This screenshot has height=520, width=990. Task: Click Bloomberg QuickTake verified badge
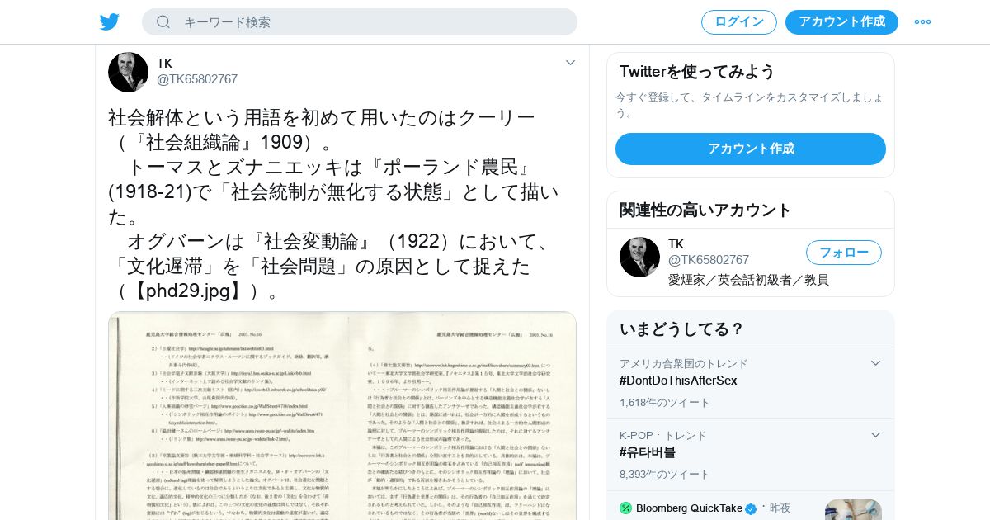point(751,508)
